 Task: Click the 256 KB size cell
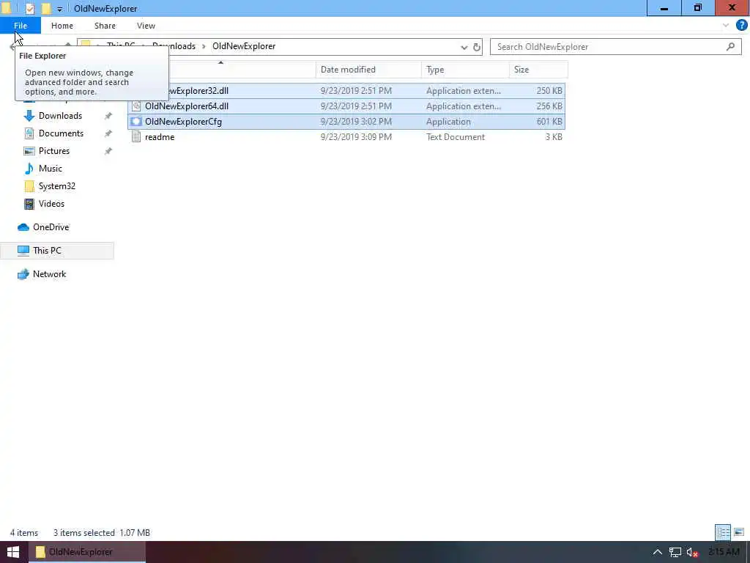tap(549, 106)
